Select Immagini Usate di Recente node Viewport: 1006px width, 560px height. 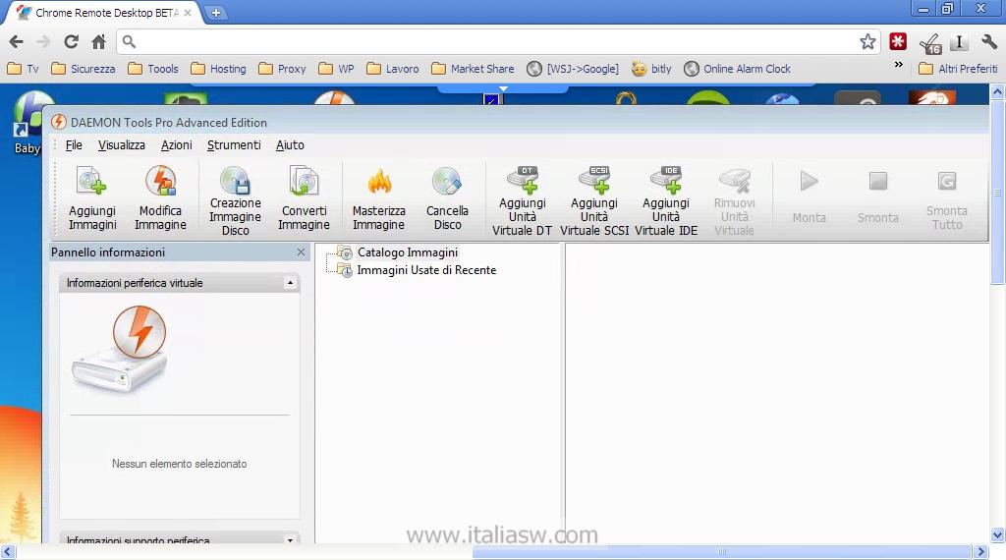[x=426, y=270]
